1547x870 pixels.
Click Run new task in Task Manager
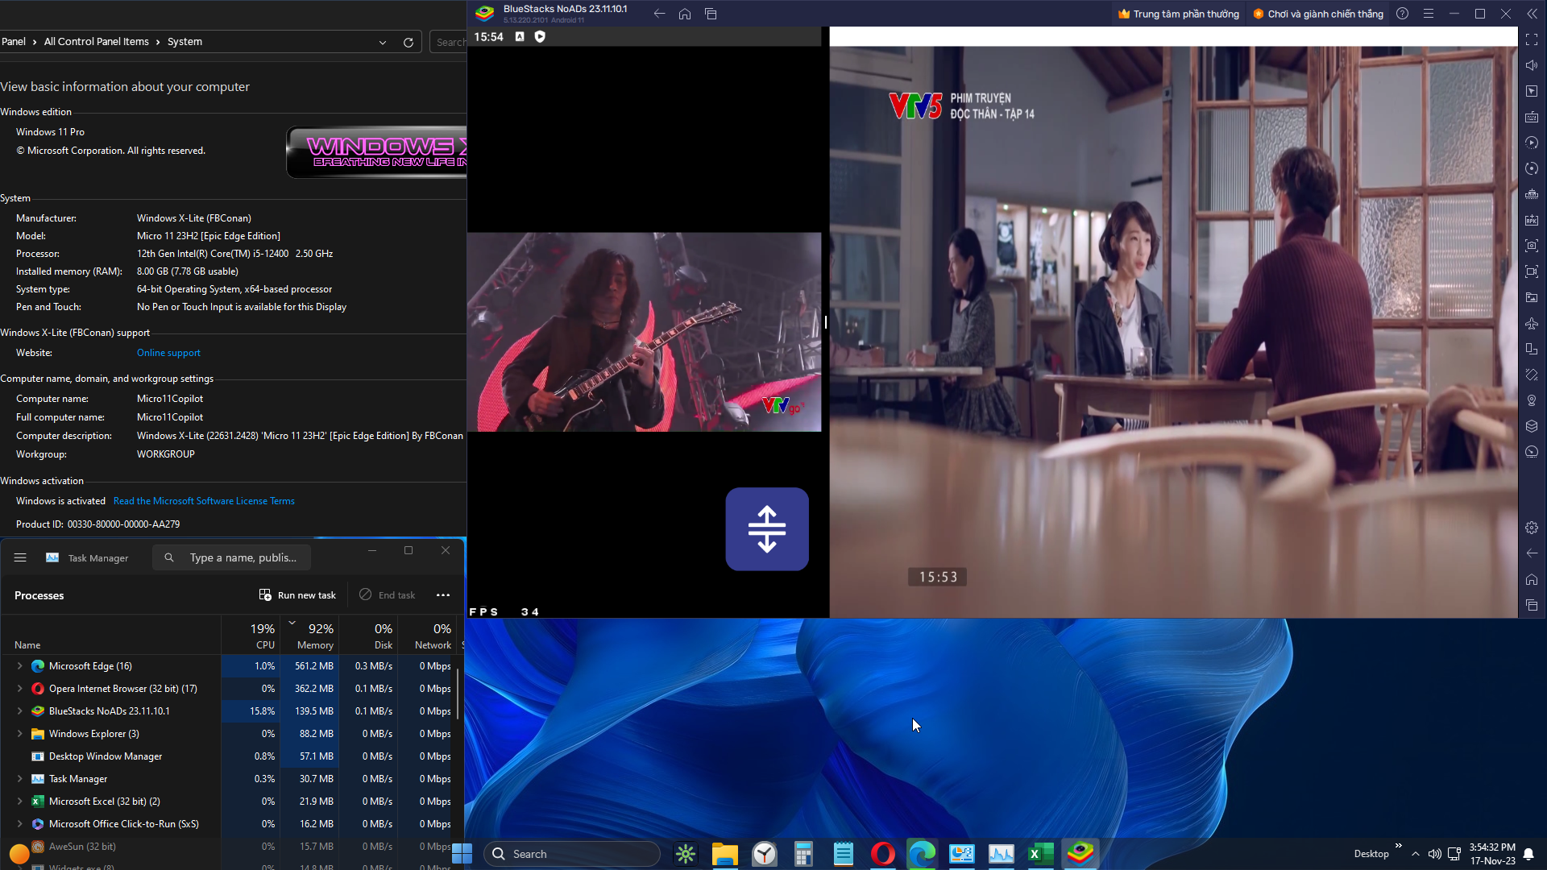coord(297,595)
